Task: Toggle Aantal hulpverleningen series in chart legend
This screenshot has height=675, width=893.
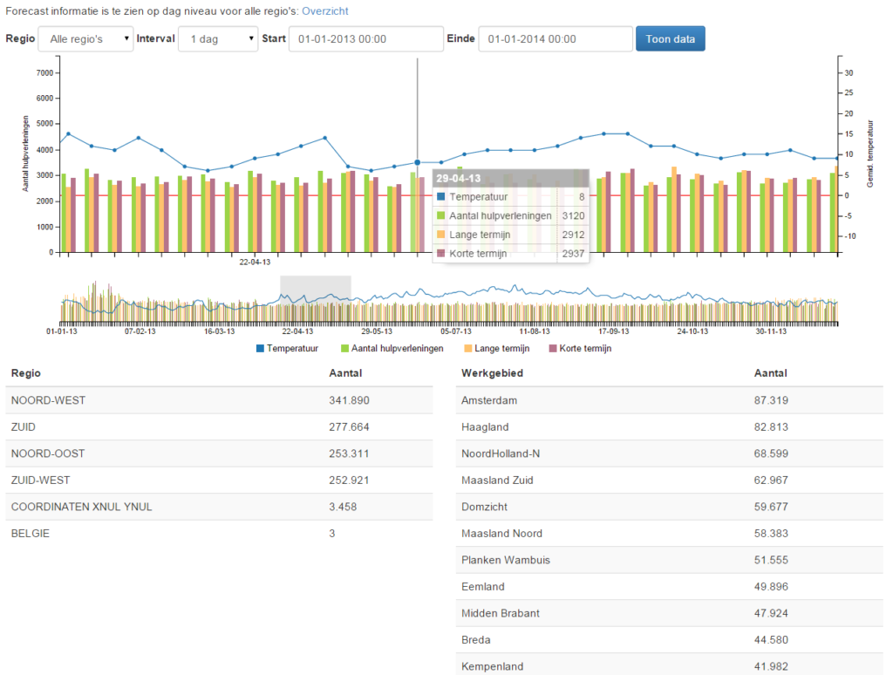Action: pos(392,348)
